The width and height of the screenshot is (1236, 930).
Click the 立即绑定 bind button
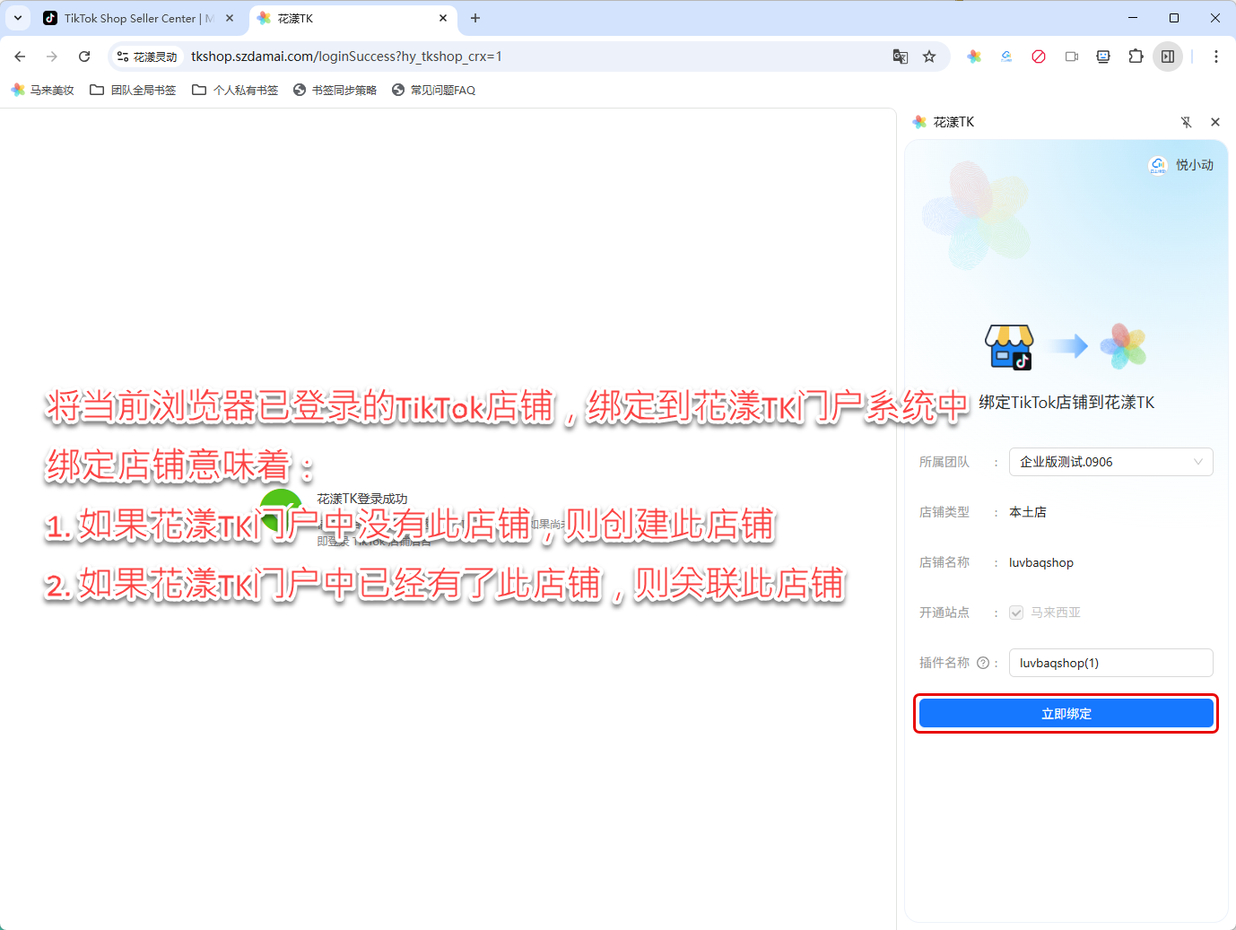pos(1066,714)
